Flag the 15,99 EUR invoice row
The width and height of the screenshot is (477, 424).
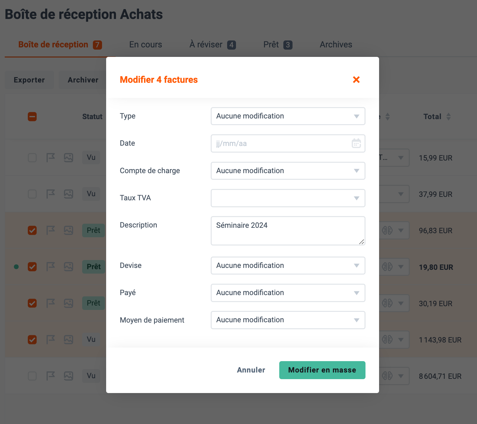[x=51, y=157]
